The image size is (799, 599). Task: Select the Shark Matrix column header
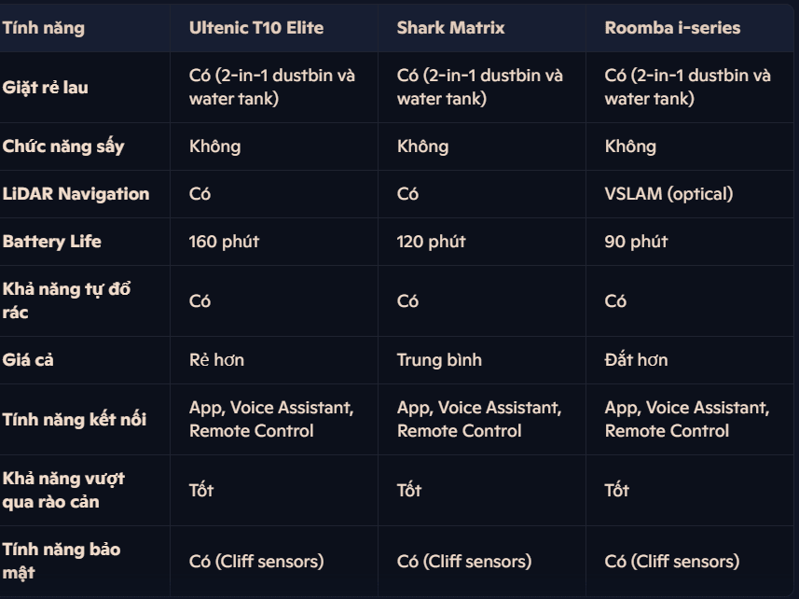pos(450,28)
